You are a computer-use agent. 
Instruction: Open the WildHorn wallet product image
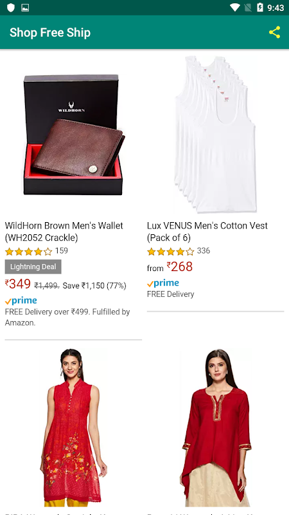tap(73, 135)
